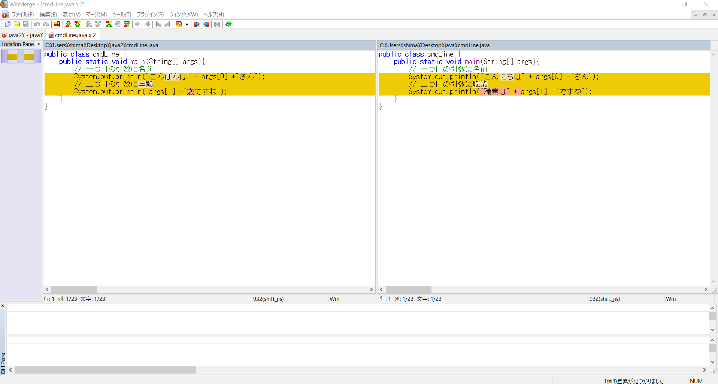Copy the difference to the left
This screenshot has height=384, width=718.
[x=147, y=24]
